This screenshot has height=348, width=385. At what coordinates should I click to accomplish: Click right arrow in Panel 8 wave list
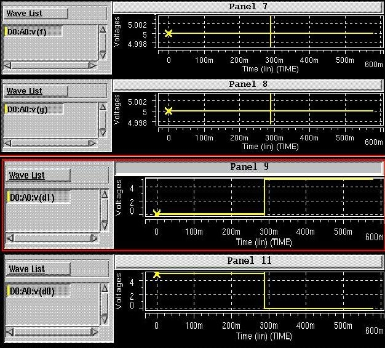pos(92,143)
